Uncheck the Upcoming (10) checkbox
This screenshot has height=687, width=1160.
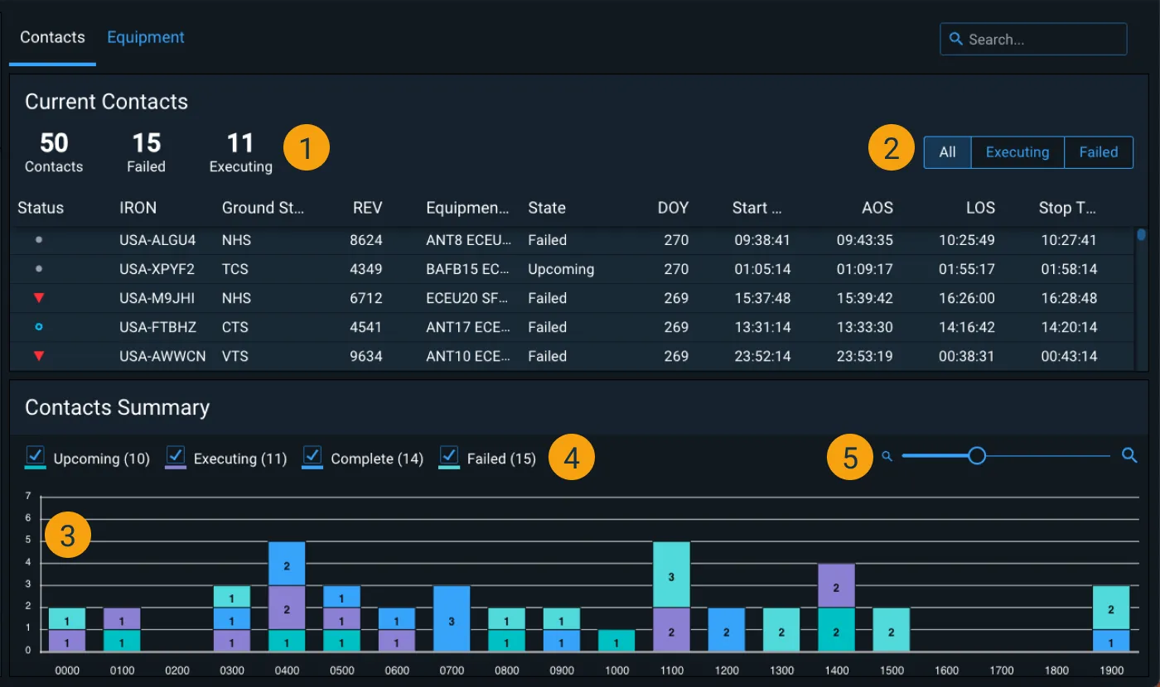(35, 456)
